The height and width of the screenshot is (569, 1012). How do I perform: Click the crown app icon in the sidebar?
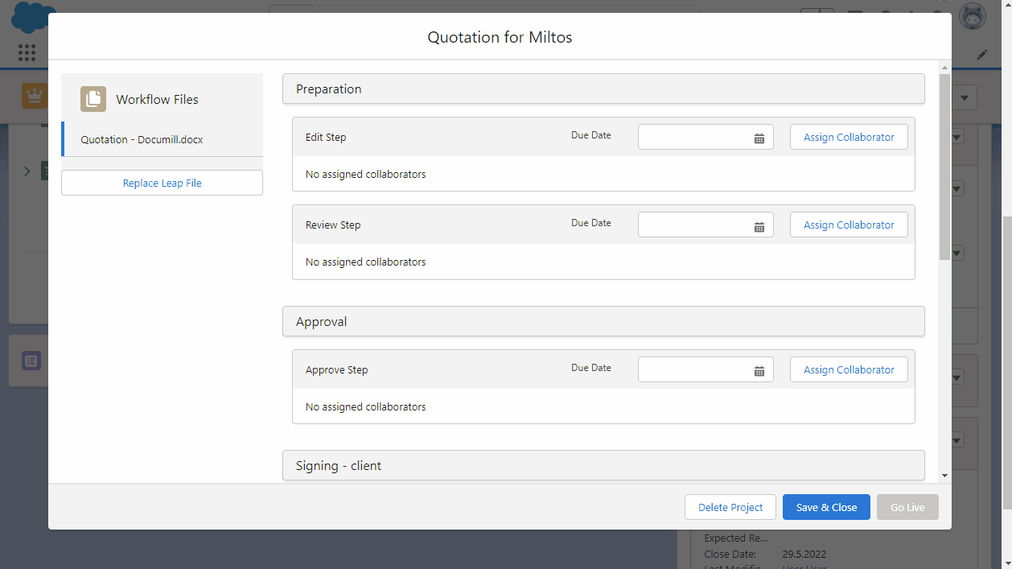pos(34,96)
